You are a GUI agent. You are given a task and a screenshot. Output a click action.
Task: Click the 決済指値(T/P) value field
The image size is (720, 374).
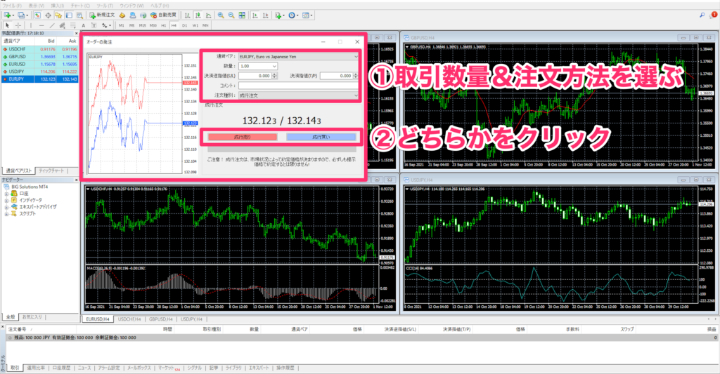(337, 76)
